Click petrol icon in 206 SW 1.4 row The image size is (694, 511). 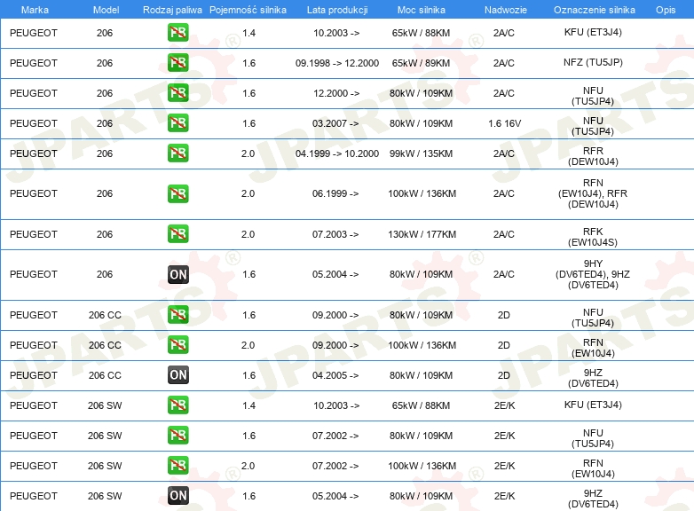(177, 405)
